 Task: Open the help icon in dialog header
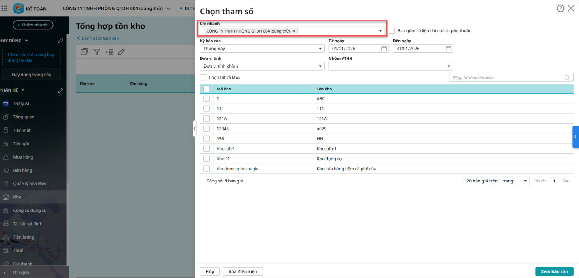point(560,8)
